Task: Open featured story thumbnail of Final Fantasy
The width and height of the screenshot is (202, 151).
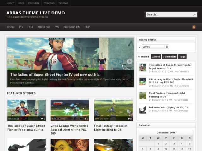Action: click(x=113, y=110)
